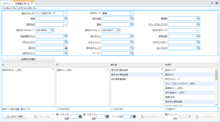
Task: Open calendar for 転記日付(From) date
Action: tap(52, 30)
